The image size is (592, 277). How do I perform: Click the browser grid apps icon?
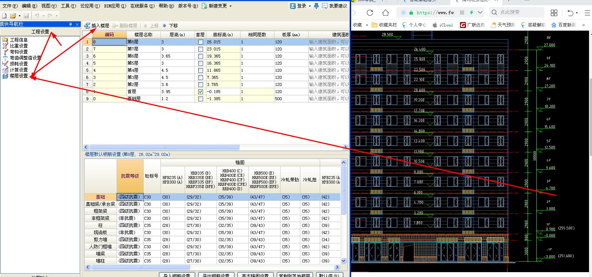tap(554, 13)
